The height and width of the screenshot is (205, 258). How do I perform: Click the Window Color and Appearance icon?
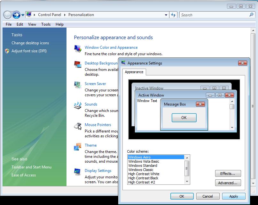[78, 49]
